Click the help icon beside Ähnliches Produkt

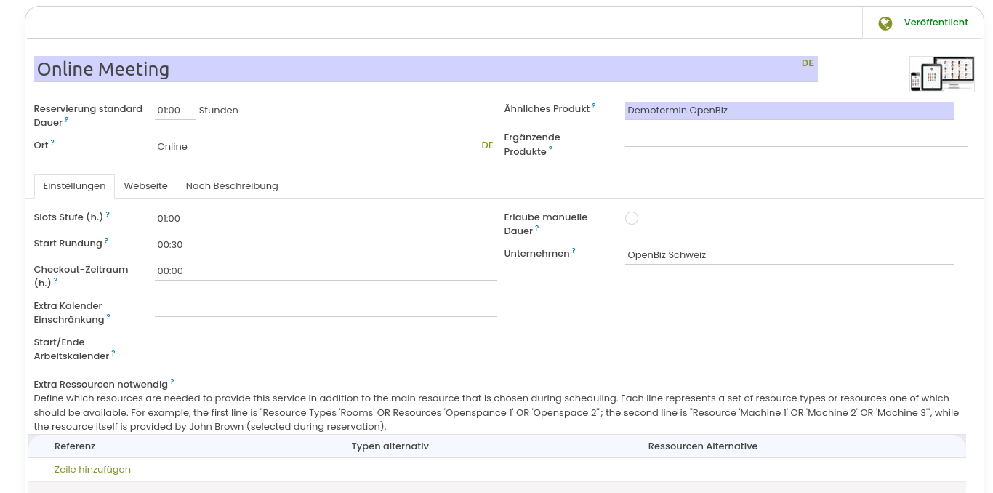click(x=593, y=106)
